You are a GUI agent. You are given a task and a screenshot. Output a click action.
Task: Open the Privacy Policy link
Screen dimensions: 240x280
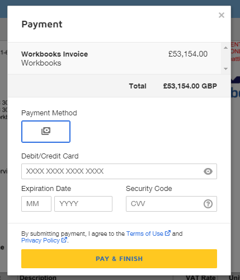(40, 240)
